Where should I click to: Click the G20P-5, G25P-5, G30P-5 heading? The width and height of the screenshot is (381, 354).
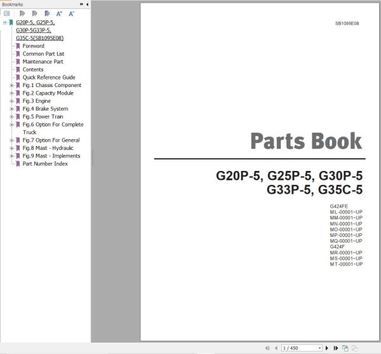pos(289,175)
